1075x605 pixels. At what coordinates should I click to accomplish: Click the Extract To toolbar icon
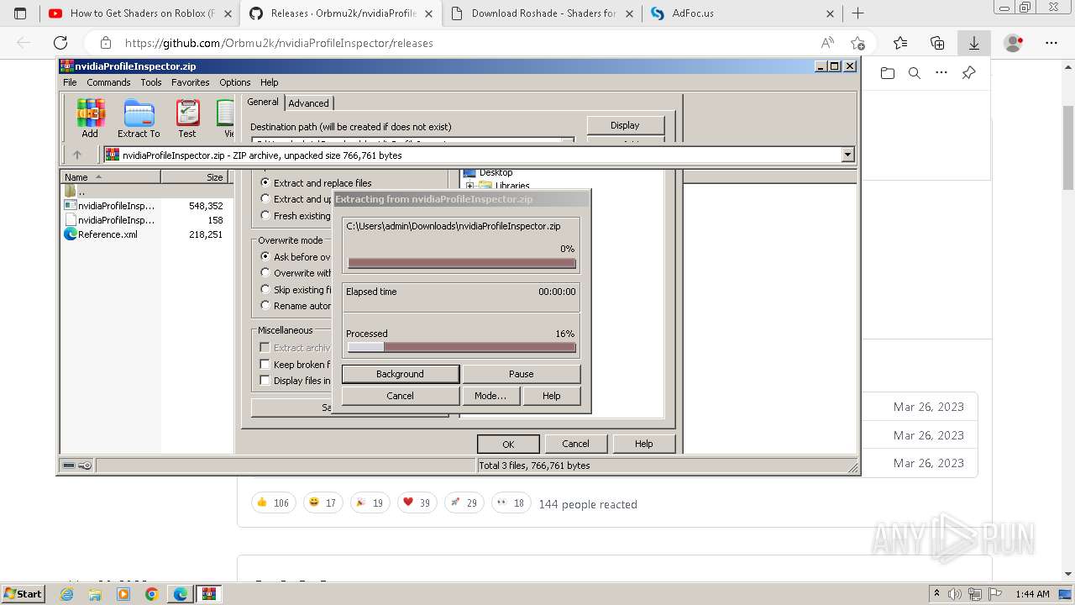pos(139,118)
